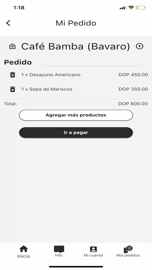Screen dimensions: 152x270
Task: Tap Agregar más productos button
Action: point(76,115)
